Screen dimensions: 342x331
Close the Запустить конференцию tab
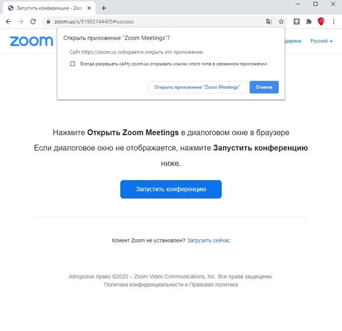point(89,8)
